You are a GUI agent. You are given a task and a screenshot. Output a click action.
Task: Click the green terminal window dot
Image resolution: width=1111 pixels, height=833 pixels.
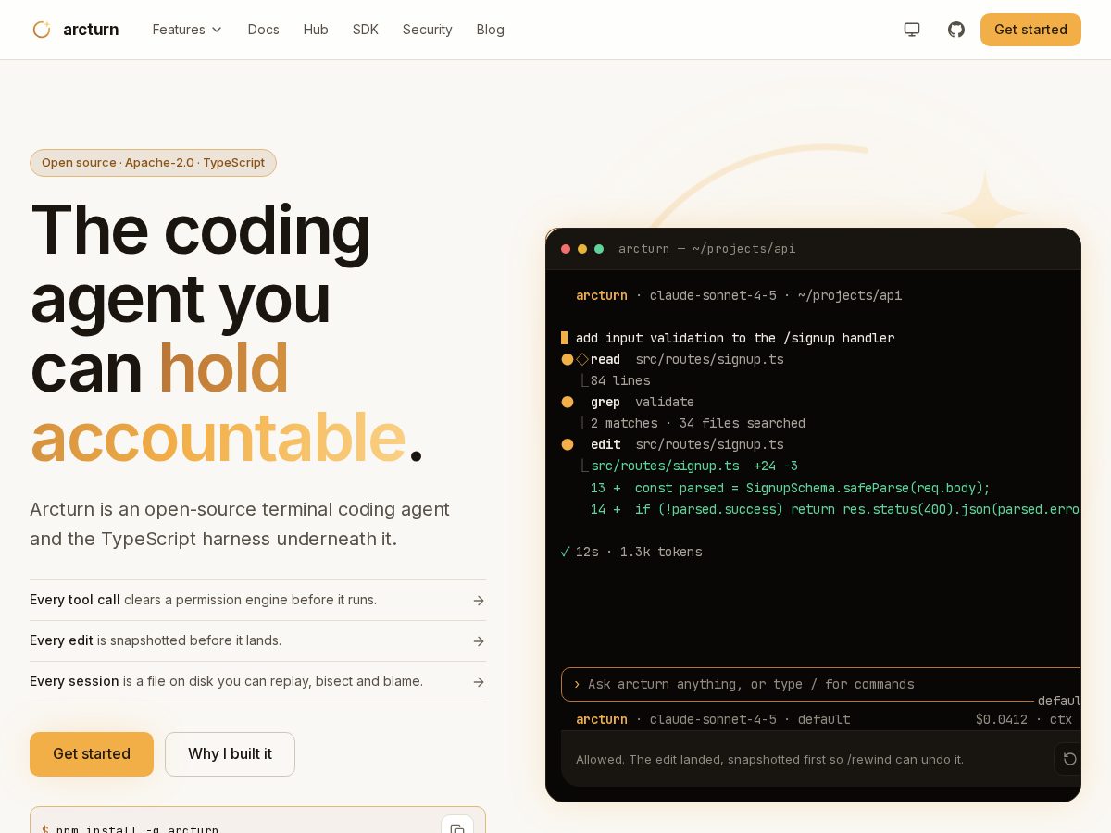599,249
